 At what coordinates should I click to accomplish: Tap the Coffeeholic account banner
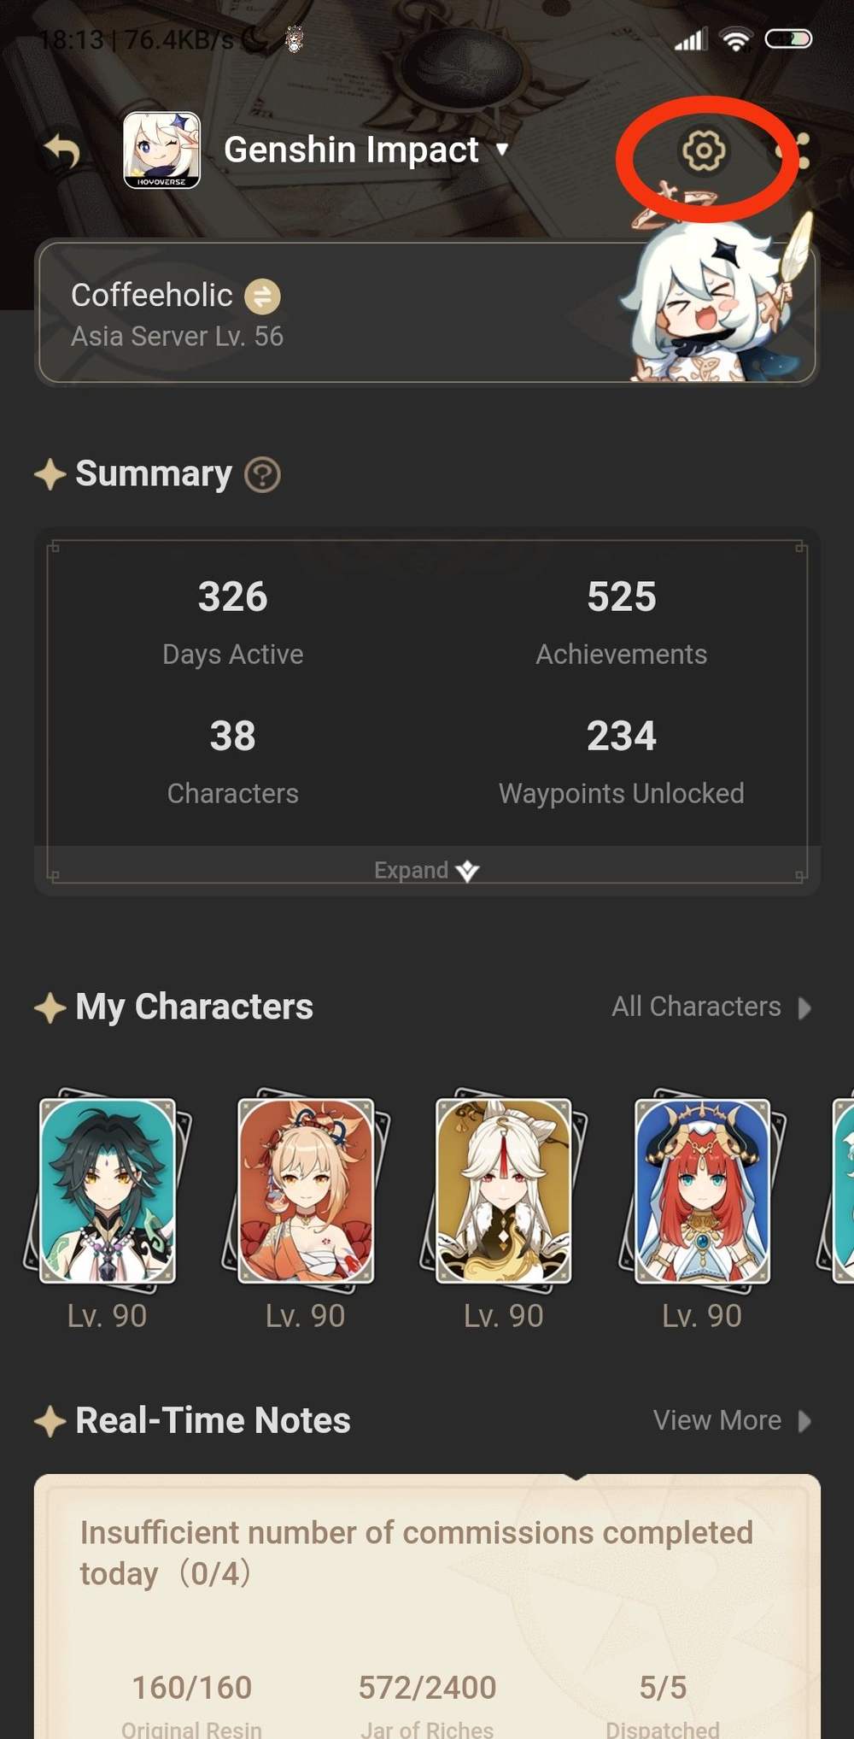coord(425,313)
